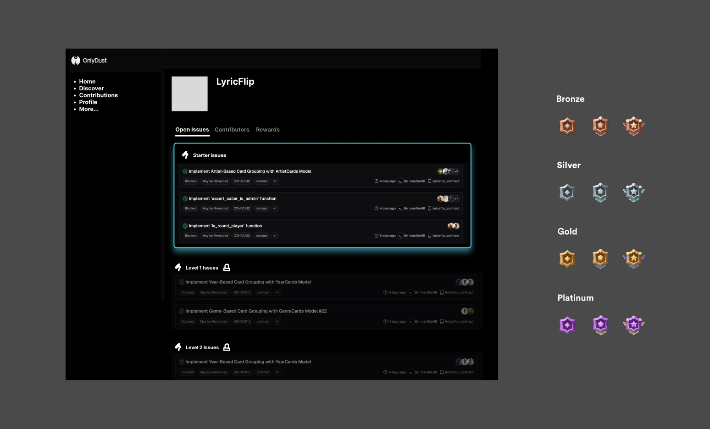Select the middle Gold badge
This screenshot has height=429, width=710.
click(600, 259)
